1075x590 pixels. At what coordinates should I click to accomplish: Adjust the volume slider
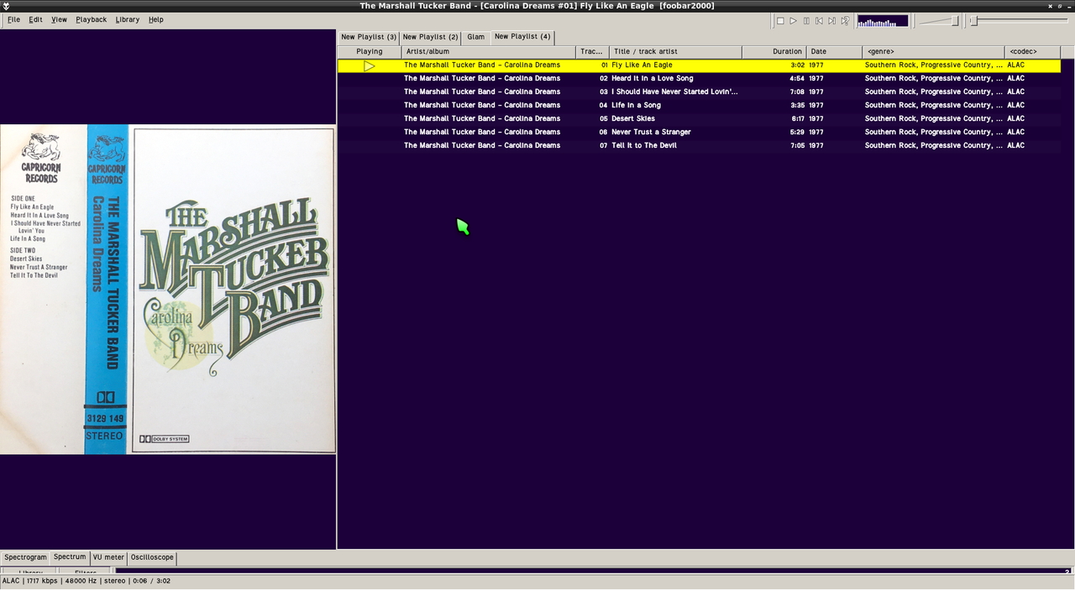[x=939, y=21]
